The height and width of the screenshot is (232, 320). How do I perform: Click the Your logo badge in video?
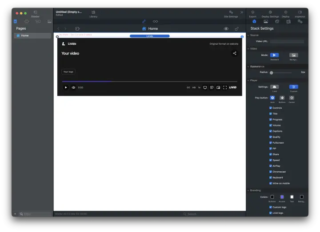click(x=68, y=72)
